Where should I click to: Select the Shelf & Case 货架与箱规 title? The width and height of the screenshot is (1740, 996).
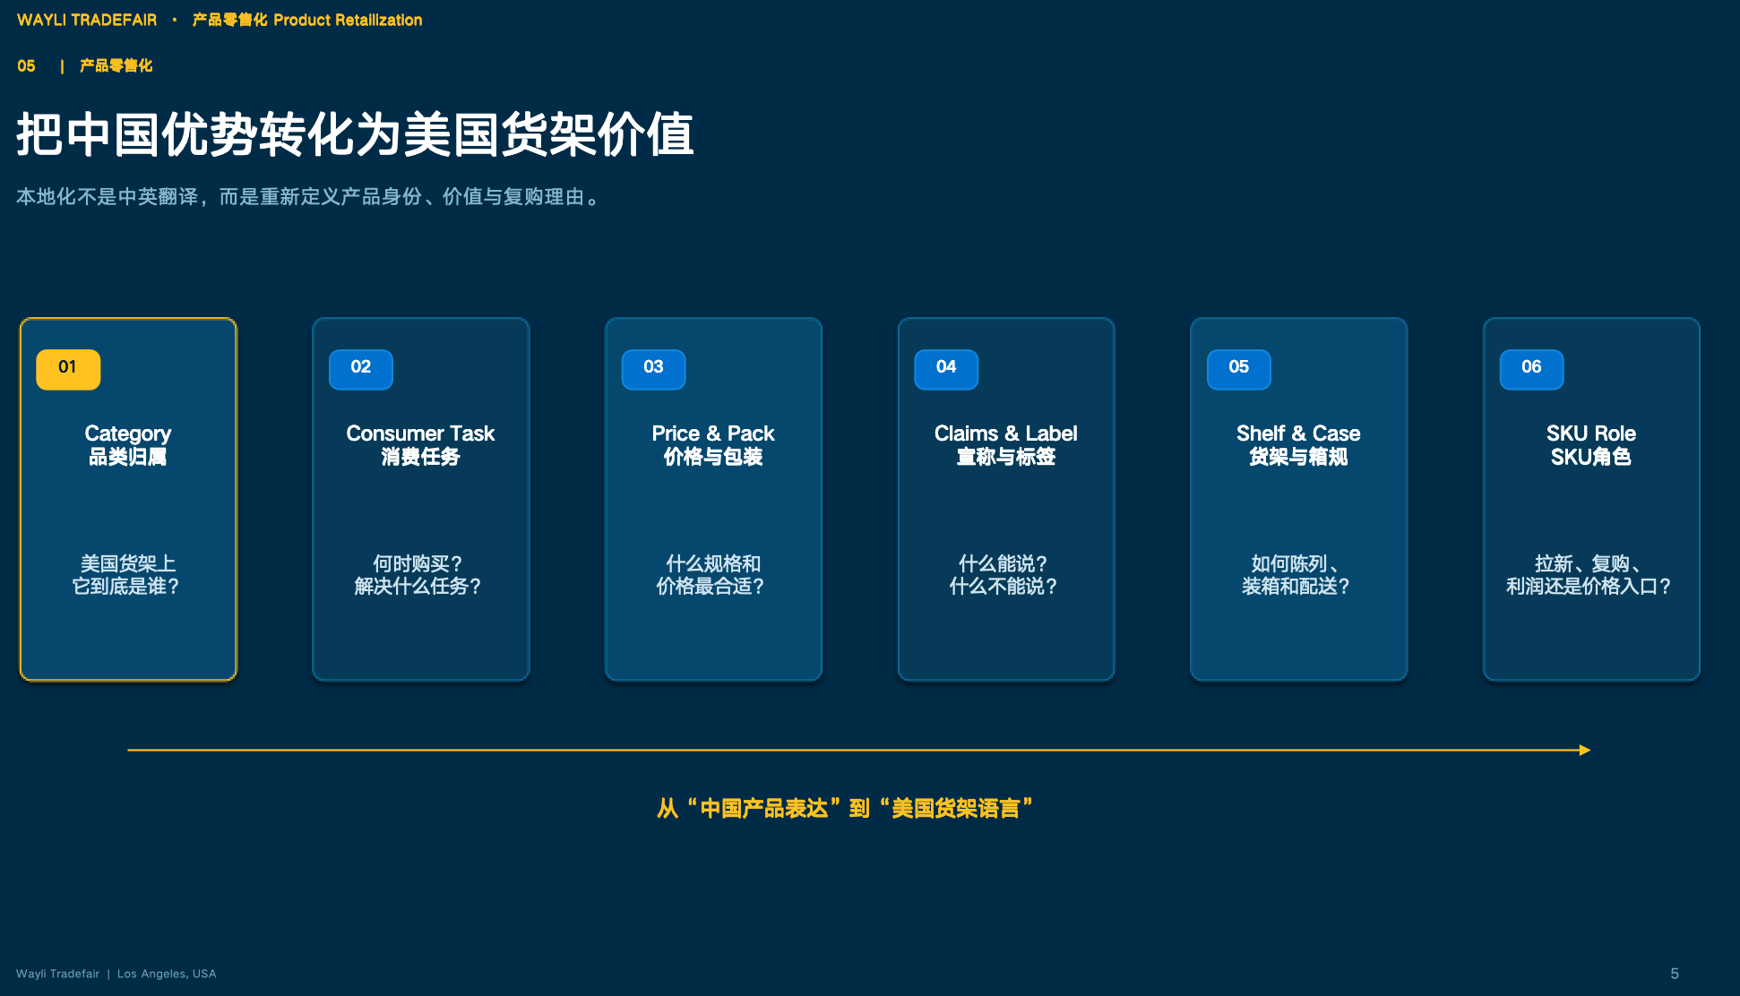click(x=1298, y=445)
